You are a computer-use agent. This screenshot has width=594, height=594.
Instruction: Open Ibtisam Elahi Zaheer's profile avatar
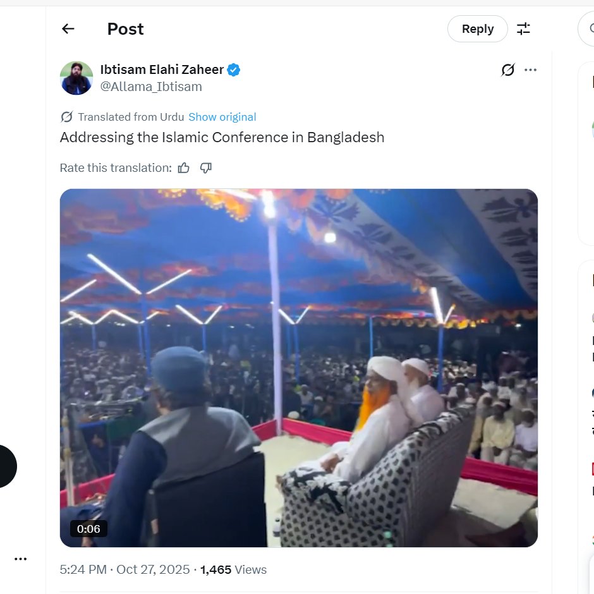(x=76, y=78)
